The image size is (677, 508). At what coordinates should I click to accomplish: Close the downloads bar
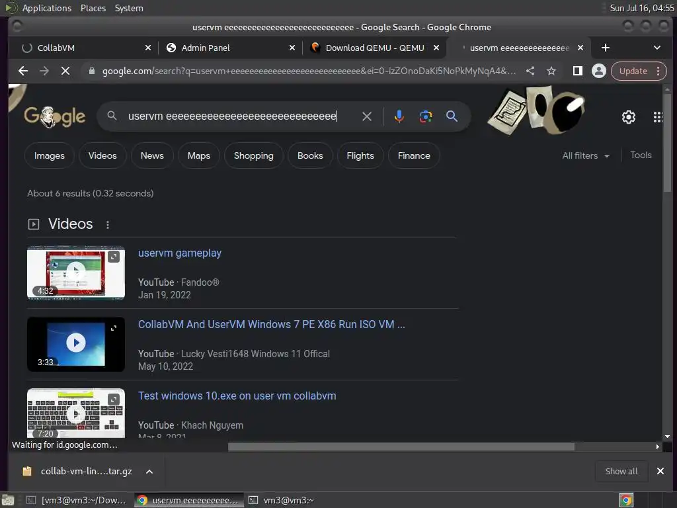pyautogui.click(x=660, y=471)
